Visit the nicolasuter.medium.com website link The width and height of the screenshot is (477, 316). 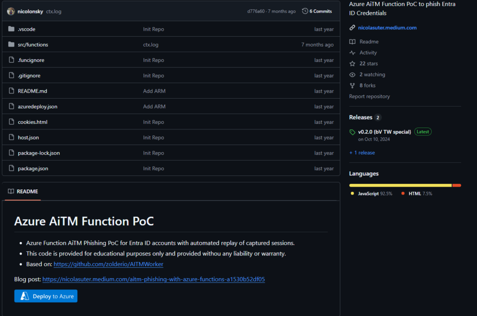pos(387,27)
